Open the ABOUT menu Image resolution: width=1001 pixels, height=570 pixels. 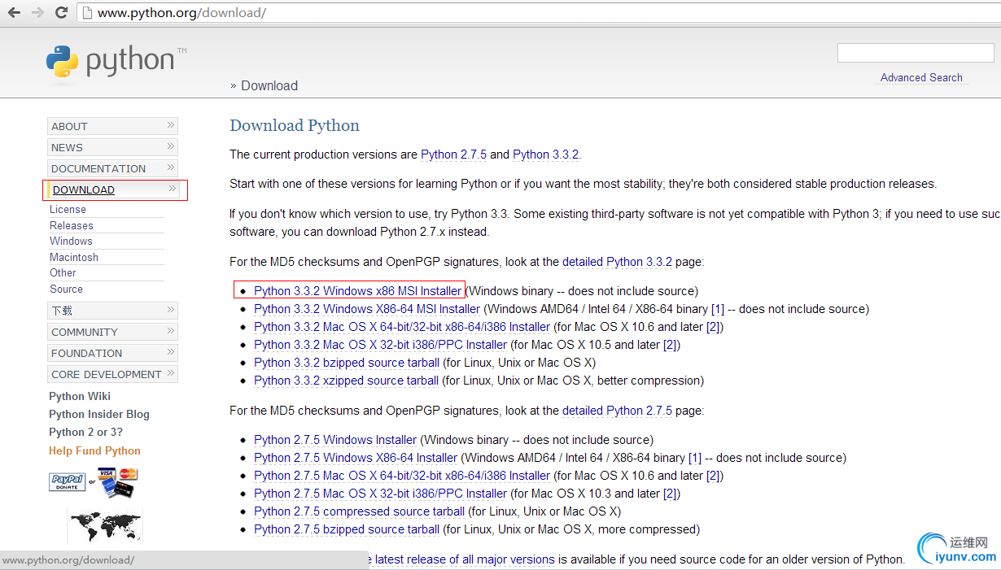(112, 126)
